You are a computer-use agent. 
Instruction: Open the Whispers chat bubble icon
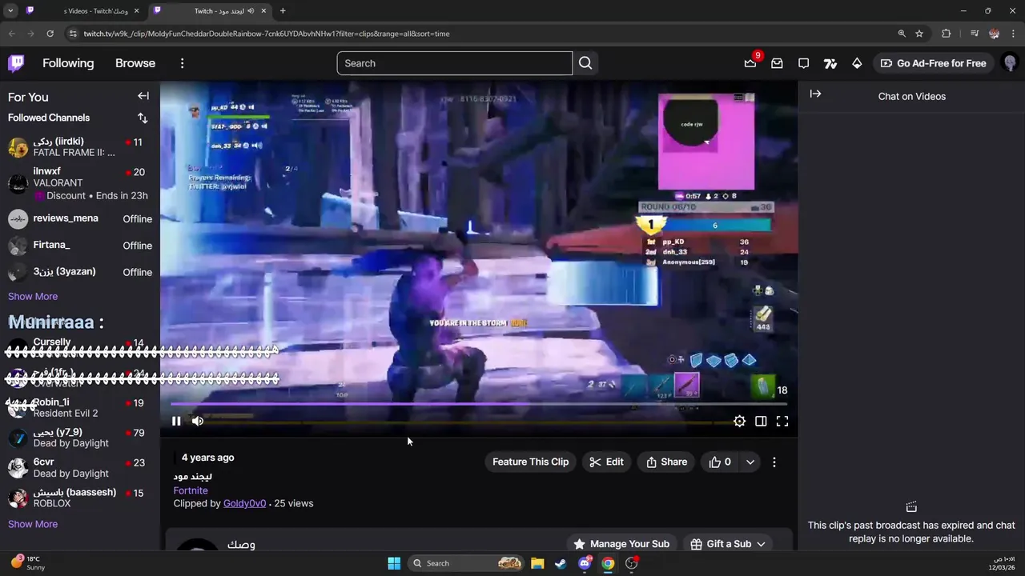pos(803,63)
